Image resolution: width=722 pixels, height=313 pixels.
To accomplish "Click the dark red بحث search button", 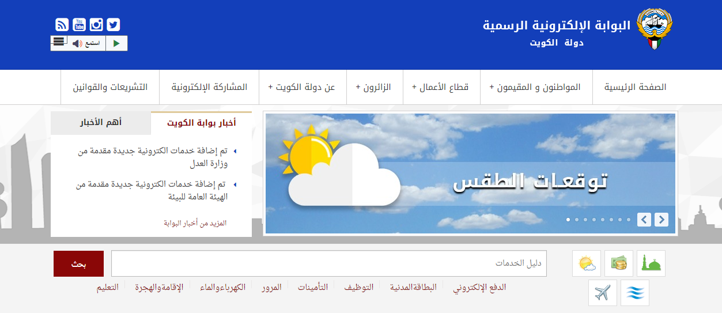I will [78, 264].
